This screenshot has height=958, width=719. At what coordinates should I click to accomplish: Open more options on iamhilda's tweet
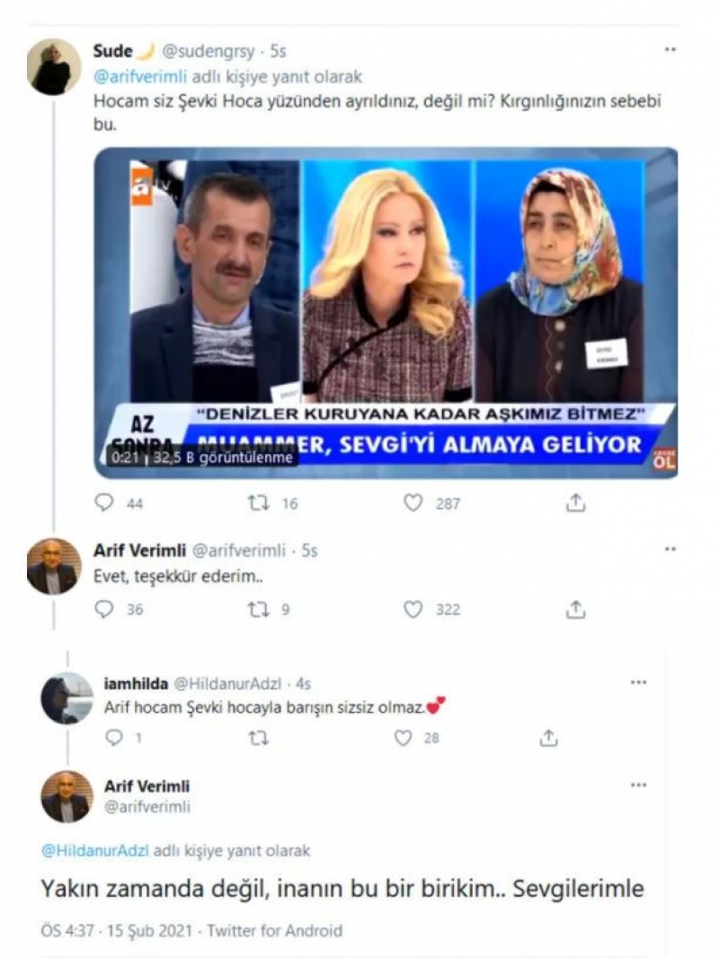coord(638,682)
